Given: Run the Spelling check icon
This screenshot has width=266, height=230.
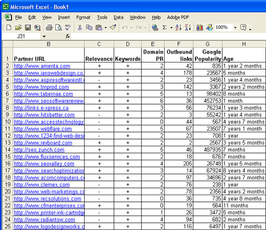Looking at the screenshot, I should pyautogui.click(x=68, y=28).
